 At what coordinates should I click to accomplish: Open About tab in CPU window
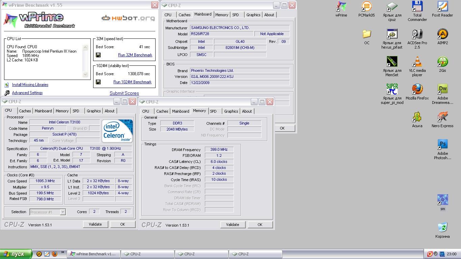click(110, 111)
